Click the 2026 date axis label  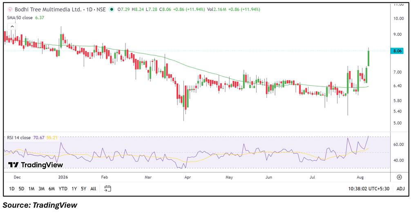pyautogui.click(x=63, y=177)
